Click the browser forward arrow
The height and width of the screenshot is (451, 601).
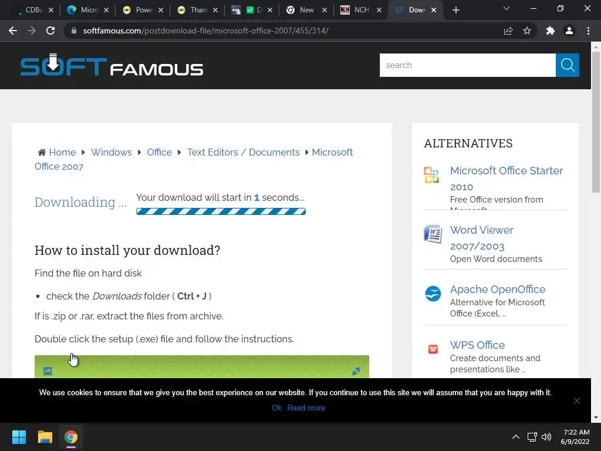[x=32, y=31]
